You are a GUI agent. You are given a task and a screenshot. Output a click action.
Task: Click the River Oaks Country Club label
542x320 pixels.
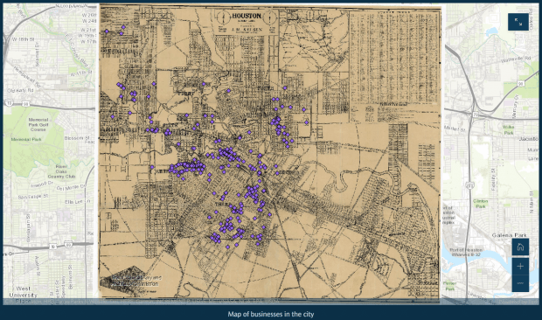pyautogui.click(x=61, y=171)
